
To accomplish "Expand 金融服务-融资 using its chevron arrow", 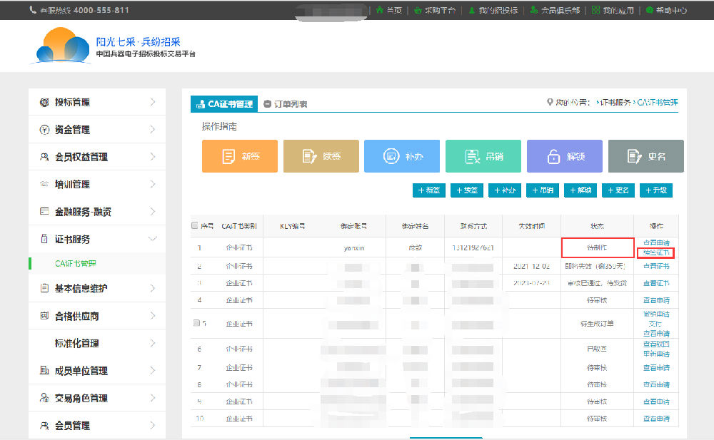I will tap(153, 212).
